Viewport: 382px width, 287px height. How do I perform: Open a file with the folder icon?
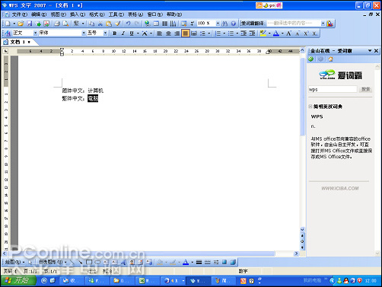click(x=21, y=24)
